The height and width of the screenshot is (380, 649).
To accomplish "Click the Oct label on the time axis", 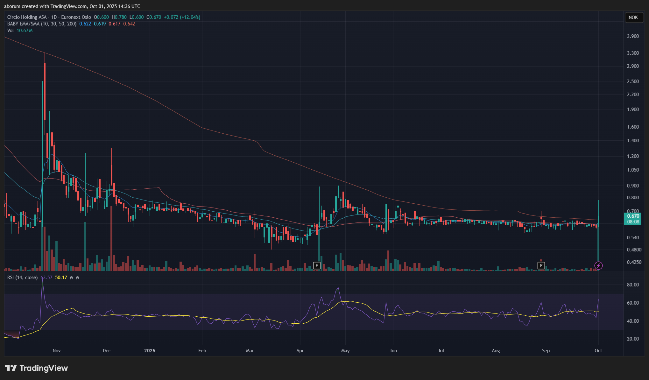I will click(598, 351).
